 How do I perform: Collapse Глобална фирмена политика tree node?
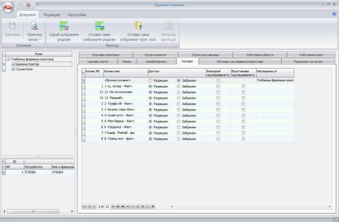tap(8, 59)
